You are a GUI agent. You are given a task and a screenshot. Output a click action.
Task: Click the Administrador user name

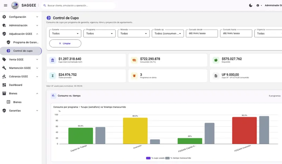coord(273,5)
